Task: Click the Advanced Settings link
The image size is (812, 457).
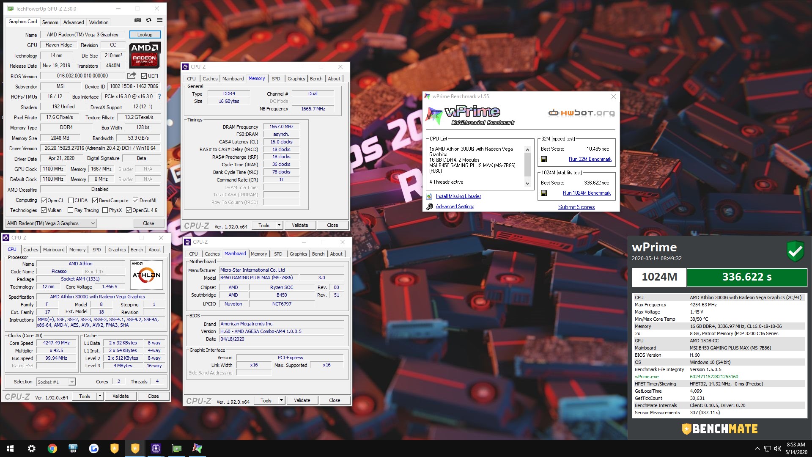Action: click(455, 206)
